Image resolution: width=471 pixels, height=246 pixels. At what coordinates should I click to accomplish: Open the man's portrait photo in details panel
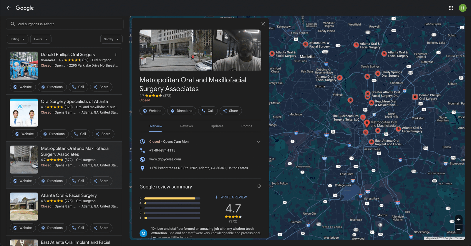tap(237, 50)
